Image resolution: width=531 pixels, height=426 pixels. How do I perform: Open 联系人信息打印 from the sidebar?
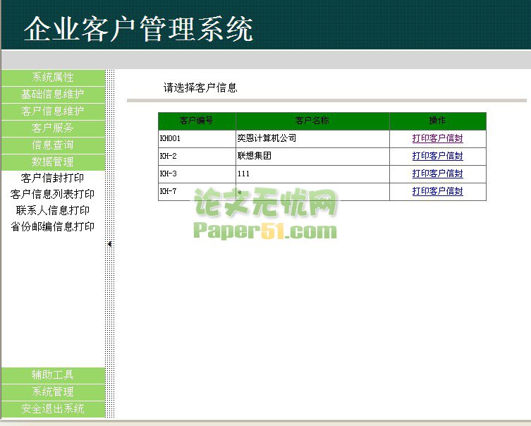pyautogui.click(x=53, y=210)
